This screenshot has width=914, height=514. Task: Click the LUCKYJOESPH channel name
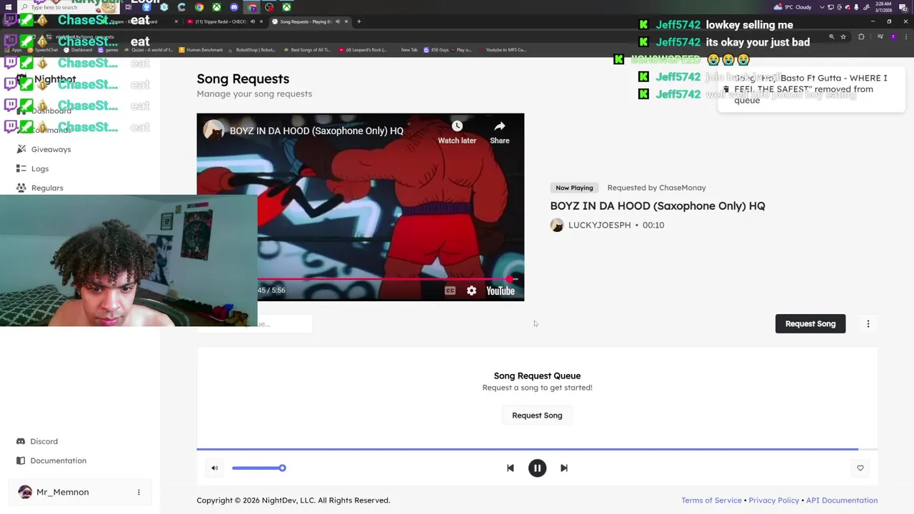point(600,225)
